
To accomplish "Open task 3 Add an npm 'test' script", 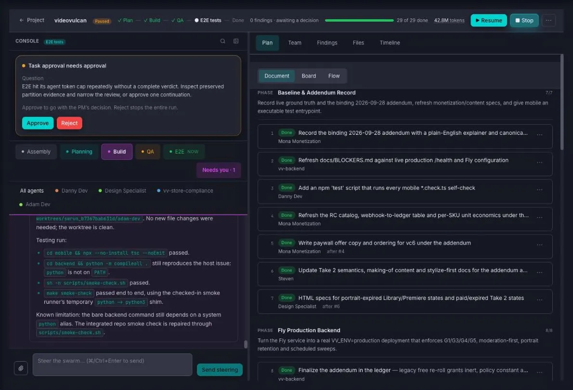I will click(x=405, y=192).
